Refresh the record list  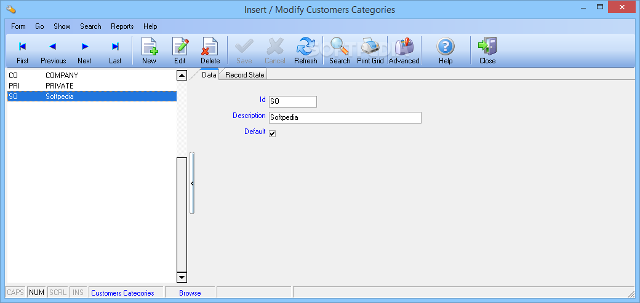click(305, 51)
